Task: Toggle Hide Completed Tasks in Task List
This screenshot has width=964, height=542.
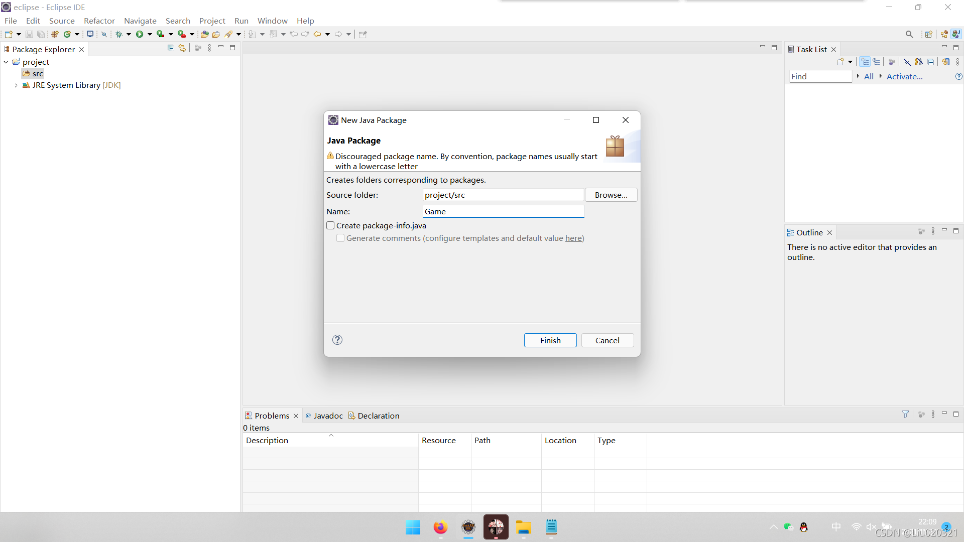Action: coord(907,62)
